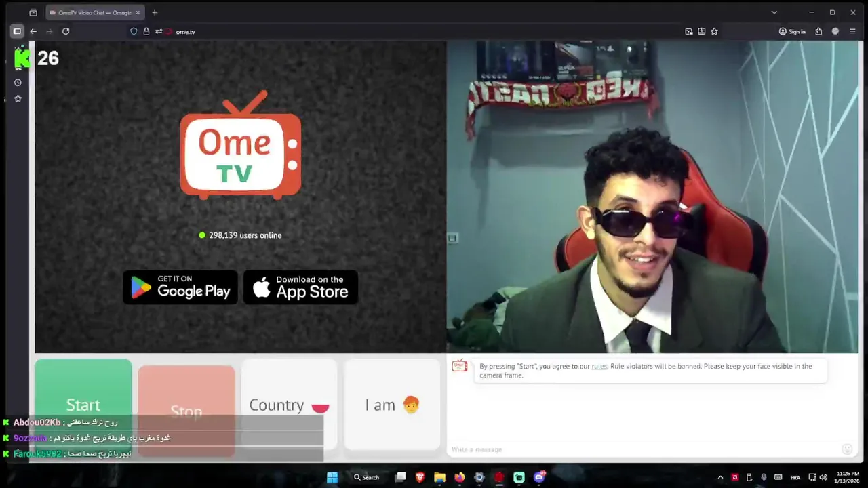Click the green Start button
Screen dimensions: 868x488
[83, 405]
